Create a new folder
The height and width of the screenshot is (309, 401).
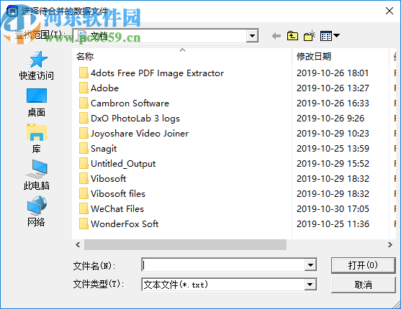coord(309,36)
